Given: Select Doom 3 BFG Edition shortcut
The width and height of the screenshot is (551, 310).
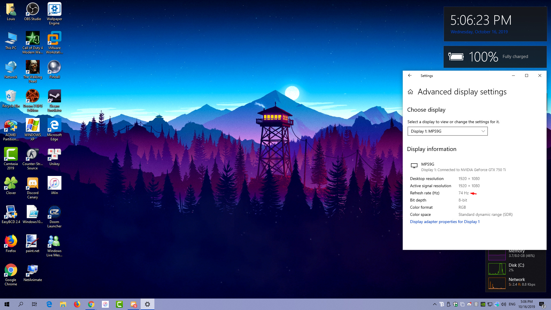Looking at the screenshot, I should pos(32,101).
